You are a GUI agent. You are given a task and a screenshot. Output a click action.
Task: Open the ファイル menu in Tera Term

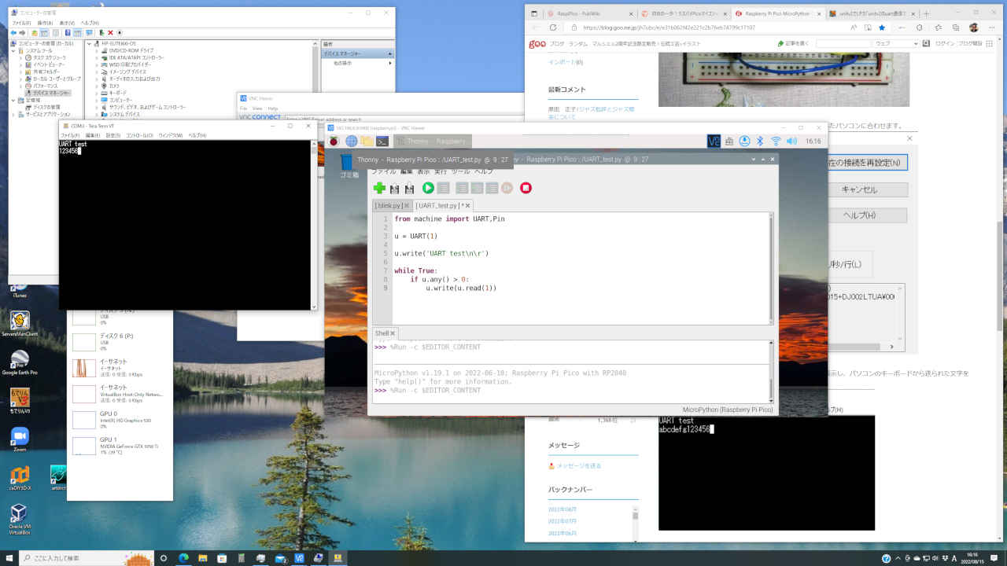70,135
